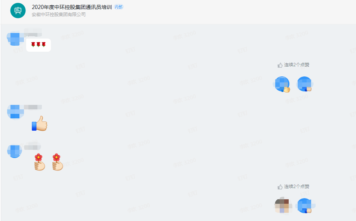This screenshot has width=356, height=221.
Task: Select the 安徽中环控股集团有限公司 company subtitle
Action: (59, 15)
